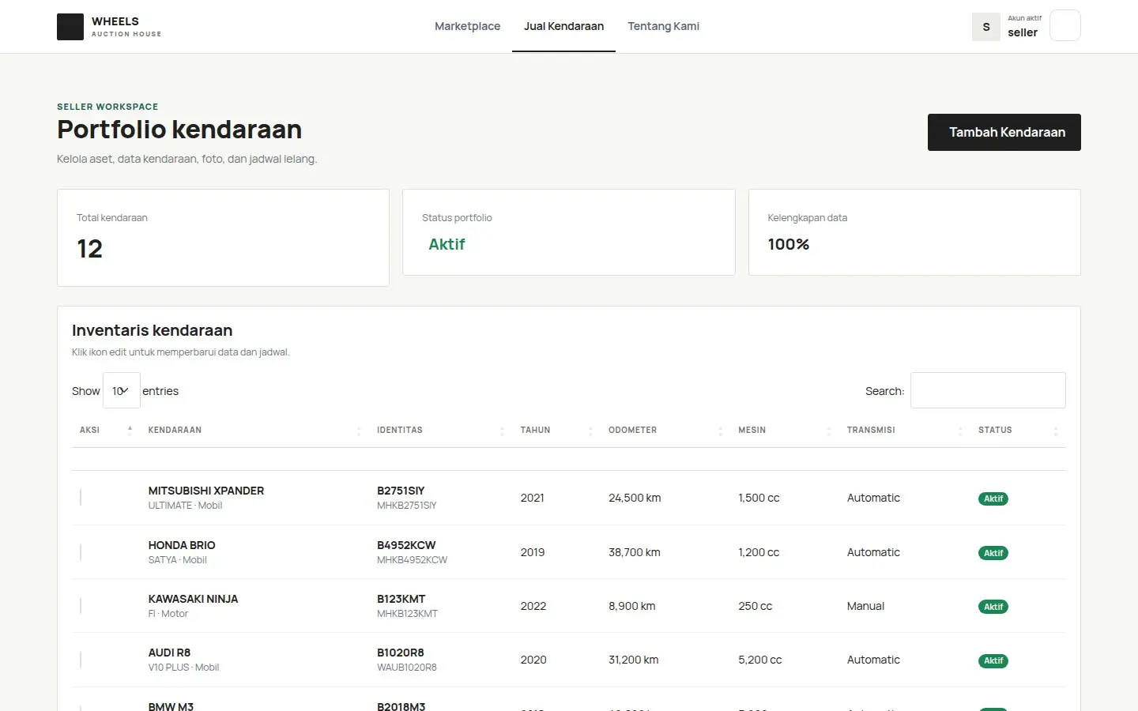1138x711 pixels.
Task: Click plate number B2751SIY
Action: click(401, 491)
